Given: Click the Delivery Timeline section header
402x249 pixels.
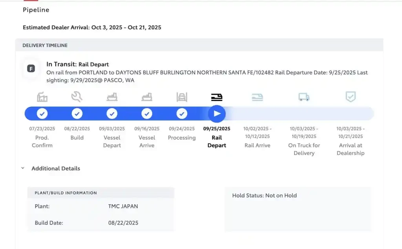Looking at the screenshot, I should [45, 46].
